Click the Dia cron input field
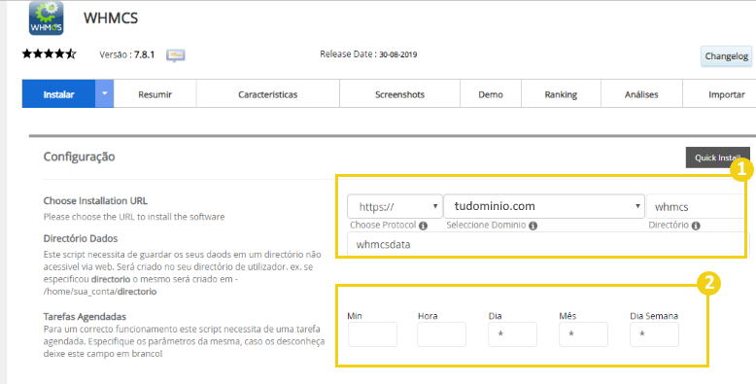756x384 pixels. pyautogui.click(x=512, y=334)
